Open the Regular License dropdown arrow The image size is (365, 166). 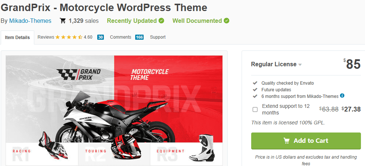click(300, 65)
